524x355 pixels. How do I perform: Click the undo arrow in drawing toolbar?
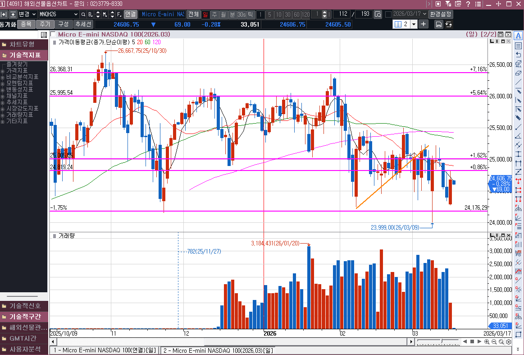click(x=518, y=55)
